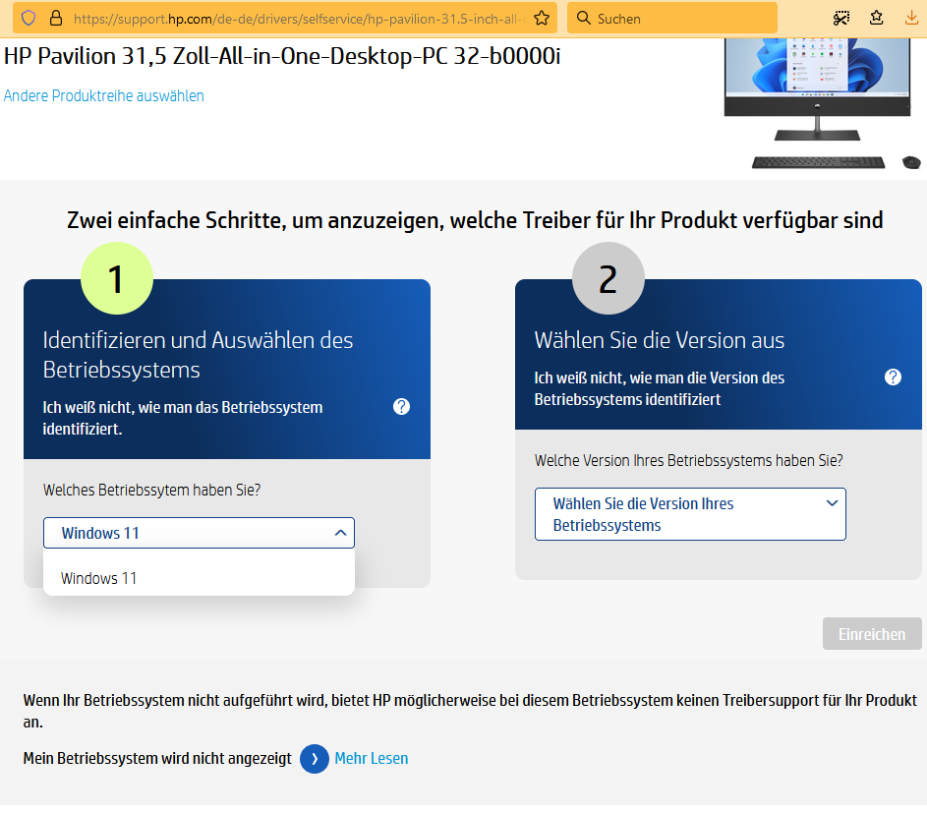Click heading Identifizieren und Auswählen des Betriebssystems
The image size is (927, 813).
point(198,355)
